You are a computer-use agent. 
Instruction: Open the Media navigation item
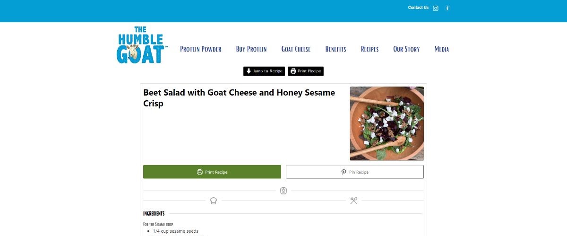(442, 49)
